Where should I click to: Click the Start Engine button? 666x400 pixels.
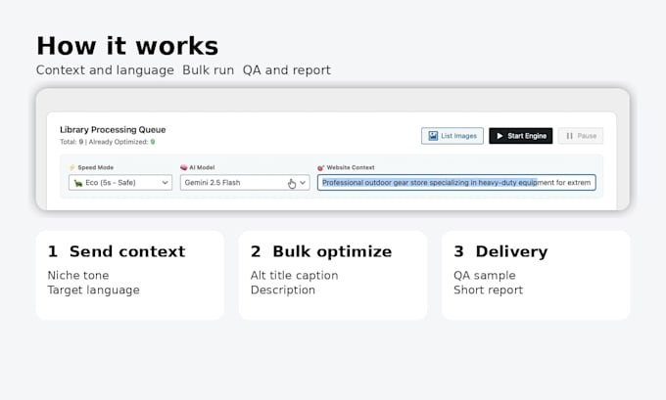pyautogui.click(x=521, y=136)
